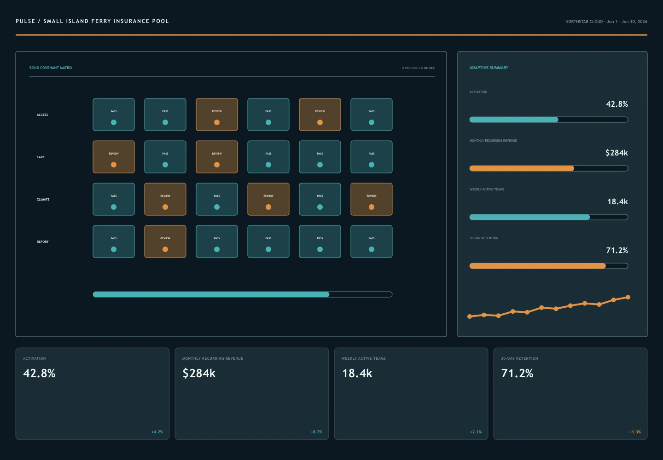The image size is (663, 460).
Task: Select the "18.4k" value in Adaptive Summary
Action: point(617,201)
